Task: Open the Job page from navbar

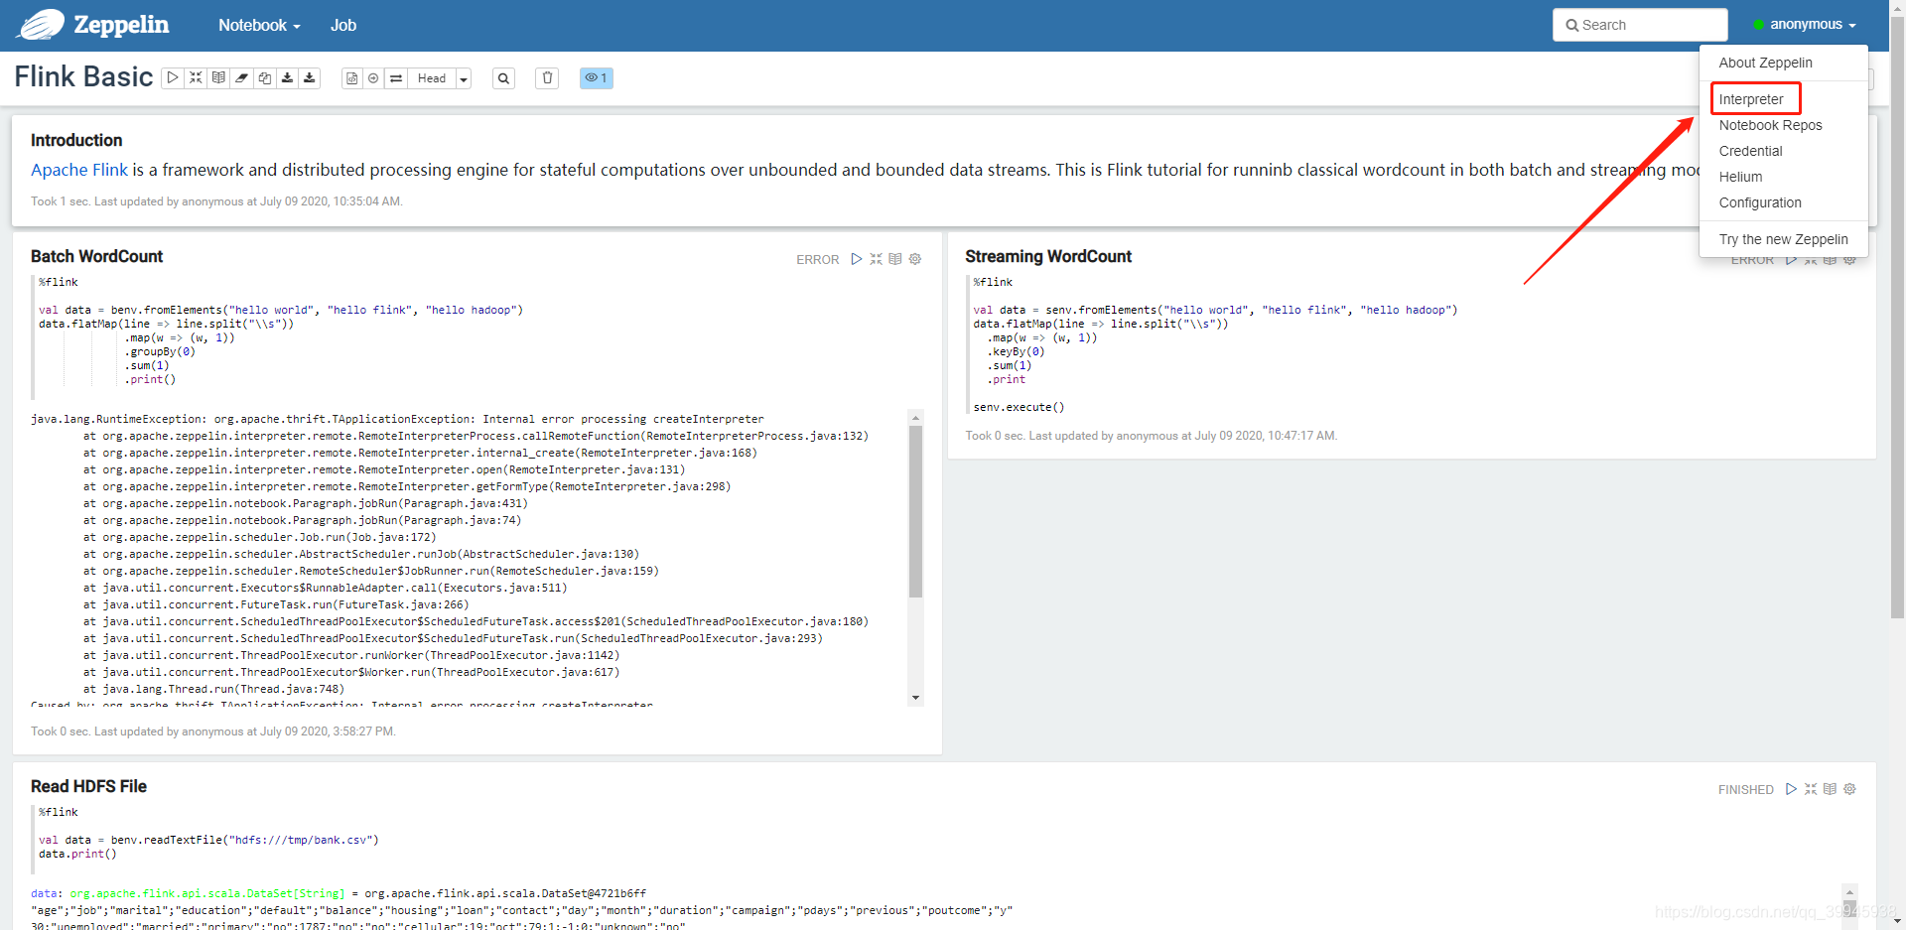Action: 343,25
